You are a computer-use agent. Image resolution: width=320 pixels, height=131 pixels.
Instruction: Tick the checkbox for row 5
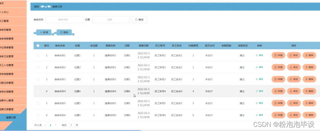[38, 103]
